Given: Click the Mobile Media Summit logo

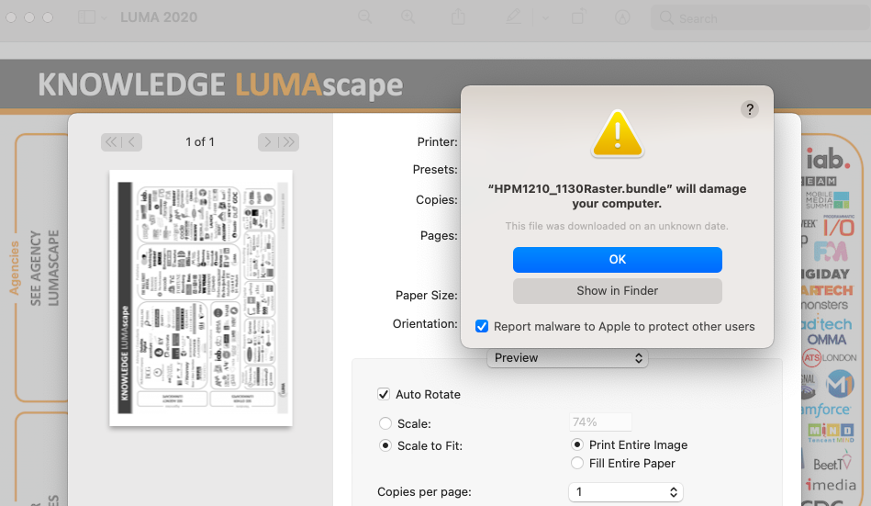Looking at the screenshot, I should 827,200.
